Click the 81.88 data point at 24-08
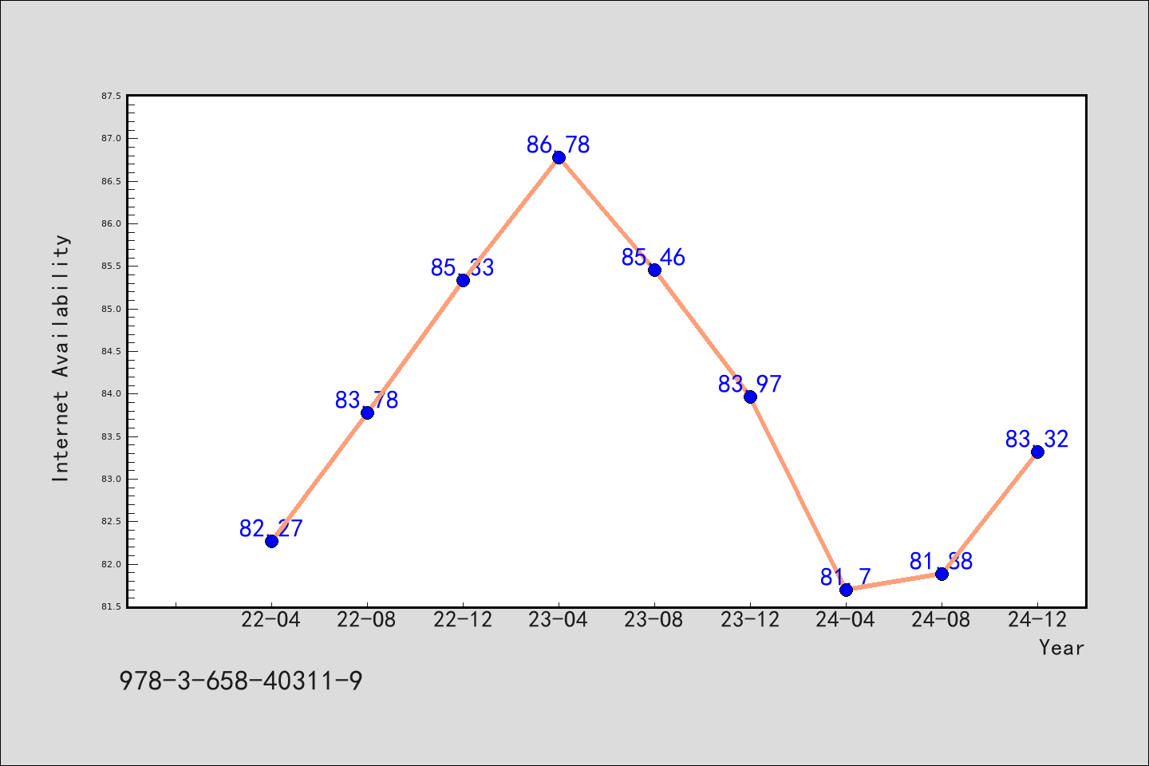1149x766 pixels. point(942,574)
